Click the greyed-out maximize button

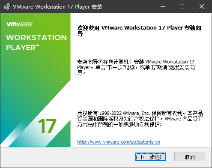pyautogui.click(x=182, y=6)
